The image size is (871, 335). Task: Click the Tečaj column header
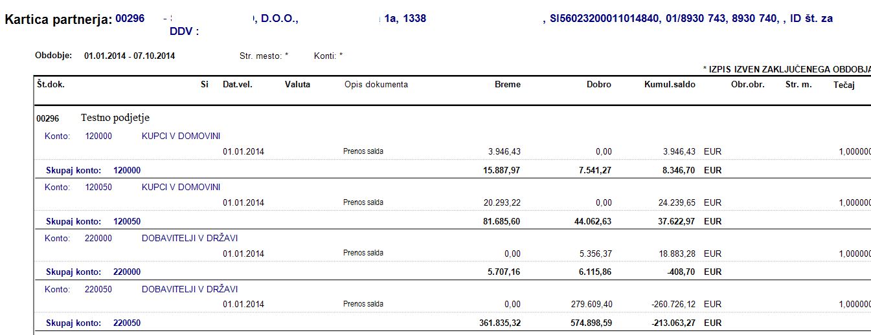click(844, 85)
